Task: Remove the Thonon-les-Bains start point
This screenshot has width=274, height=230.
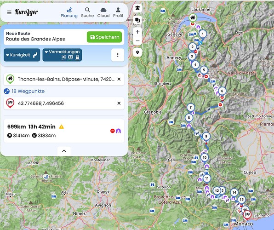Action: coord(119,79)
